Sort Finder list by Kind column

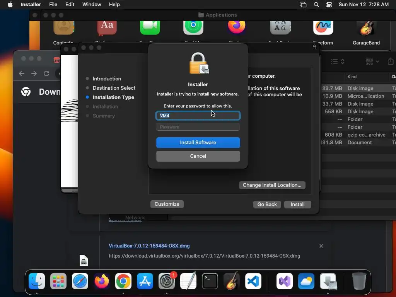pyautogui.click(x=352, y=77)
